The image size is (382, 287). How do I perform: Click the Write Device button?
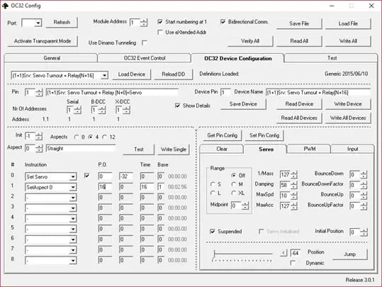[x=348, y=104]
